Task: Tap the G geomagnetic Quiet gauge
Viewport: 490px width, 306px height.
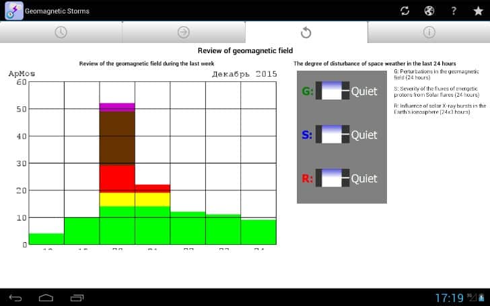Action: point(332,91)
